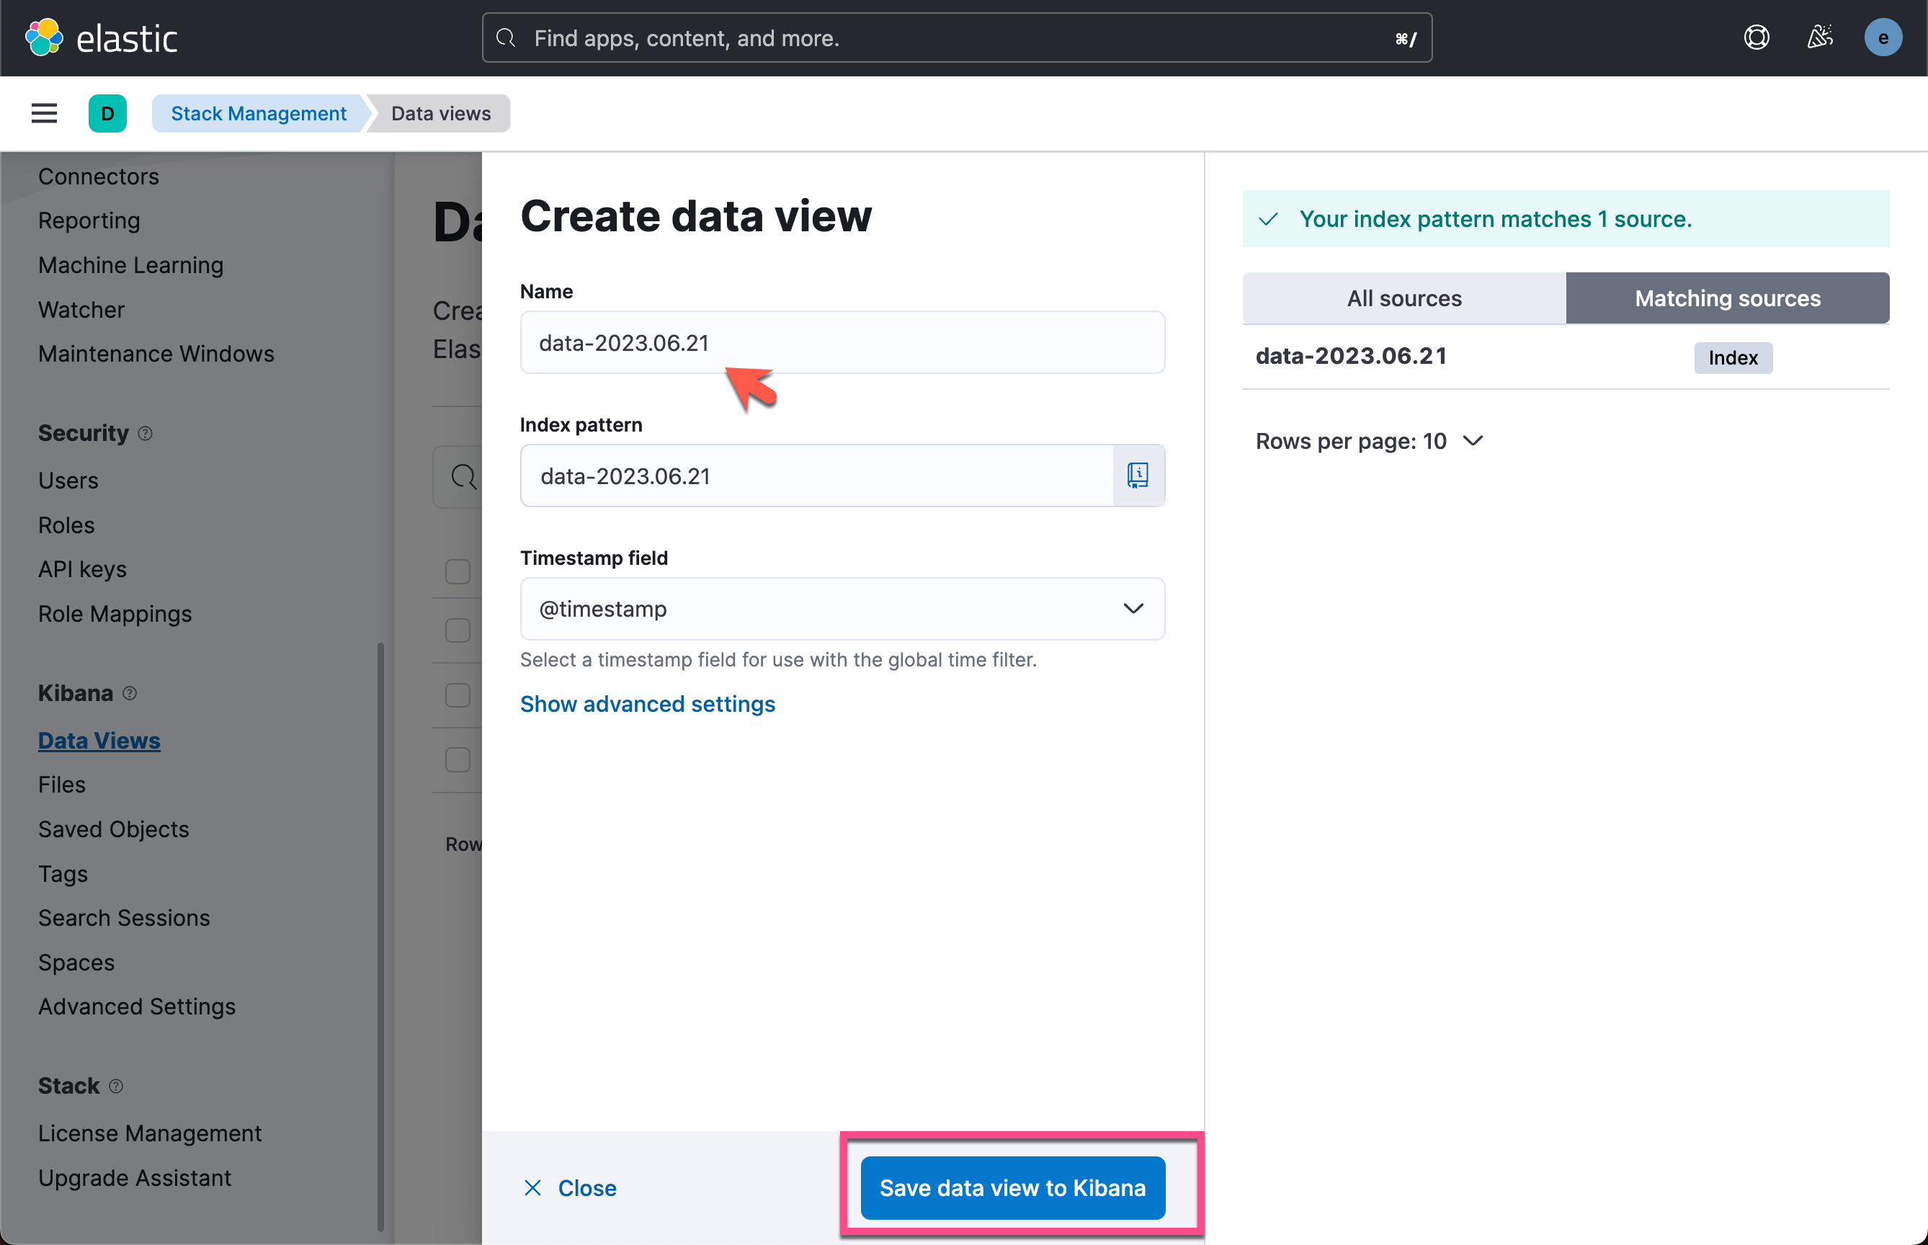This screenshot has height=1245, width=1928.
Task: Click the Elastic logo icon
Action: pos(44,37)
